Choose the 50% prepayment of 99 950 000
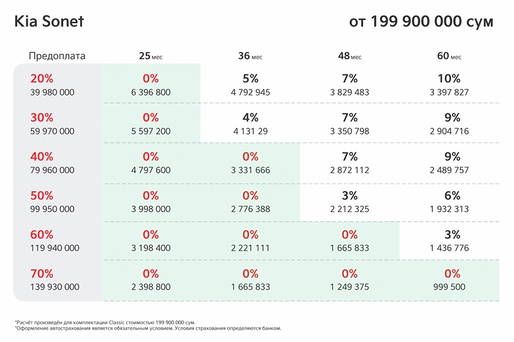 click(x=52, y=202)
